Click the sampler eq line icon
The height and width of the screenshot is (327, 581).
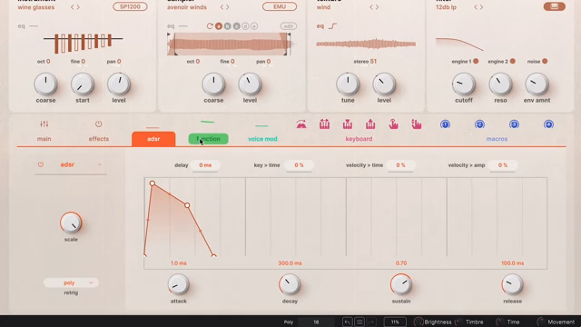click(x=183, y=26)
